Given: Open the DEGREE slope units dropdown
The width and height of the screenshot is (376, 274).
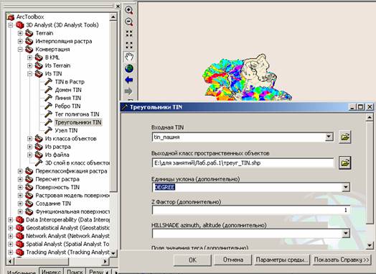Looking at the screenshot, I should tap(346, 187).
